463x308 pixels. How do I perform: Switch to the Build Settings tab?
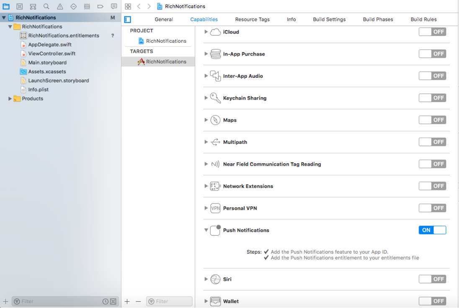tap(330, 19)
